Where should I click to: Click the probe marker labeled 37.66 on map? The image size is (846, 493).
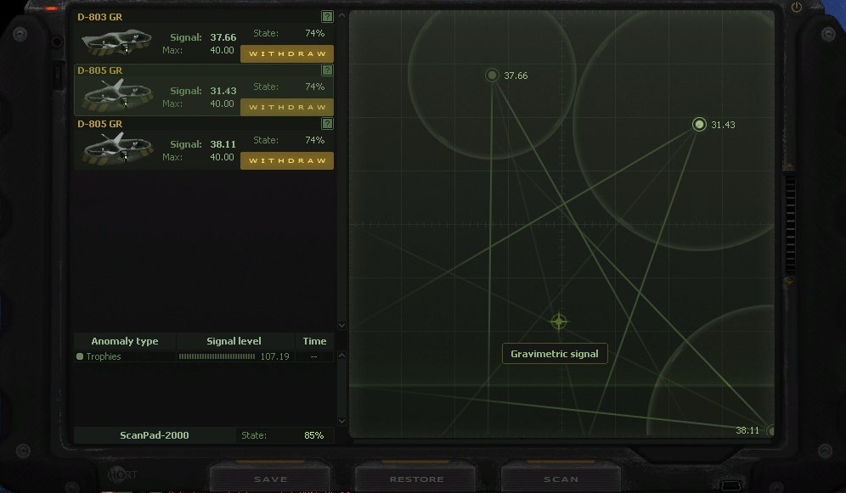coord(492,75)
